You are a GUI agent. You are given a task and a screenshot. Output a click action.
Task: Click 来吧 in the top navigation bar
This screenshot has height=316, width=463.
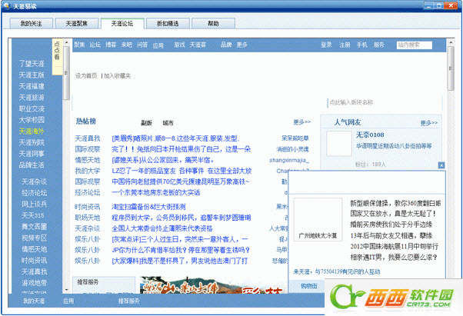click(x=127, y=45)
